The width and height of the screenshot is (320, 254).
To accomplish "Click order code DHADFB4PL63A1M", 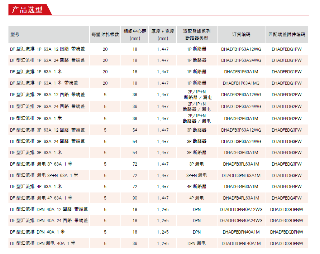I will coord(241,198).
